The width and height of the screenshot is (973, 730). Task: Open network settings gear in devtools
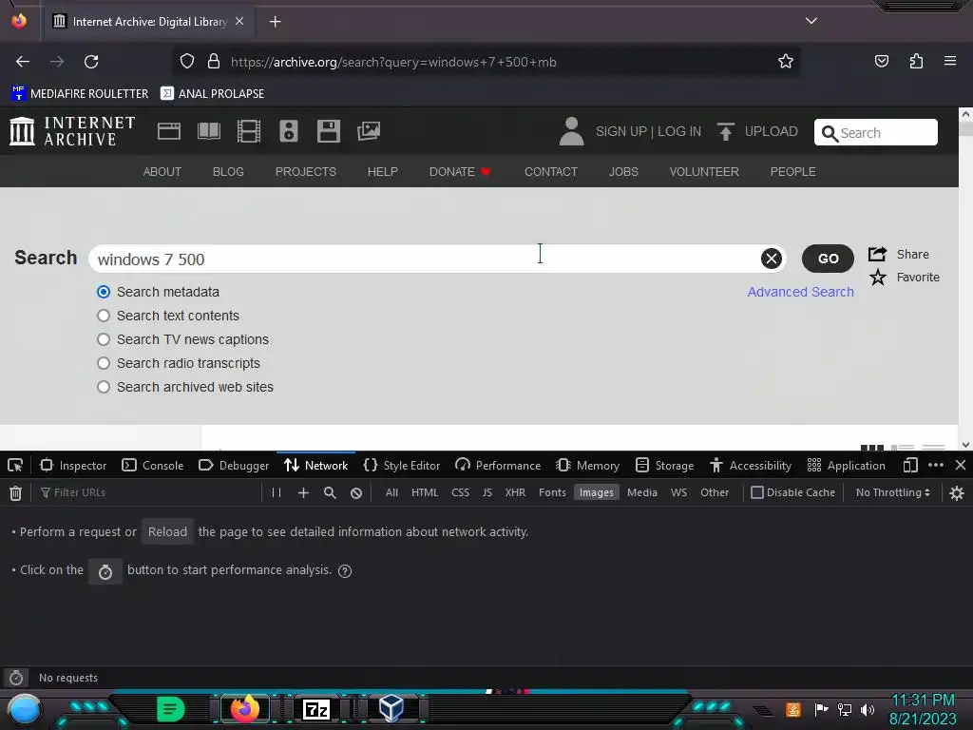pos(957,493)
